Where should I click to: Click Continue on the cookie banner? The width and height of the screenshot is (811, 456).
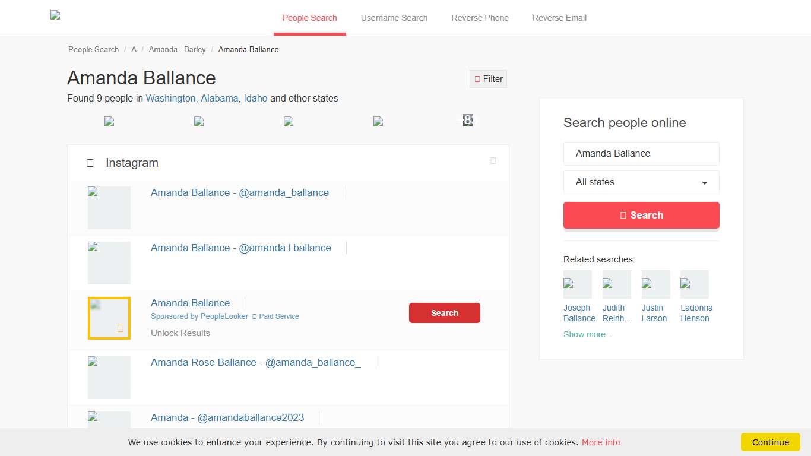coord(770,442)
